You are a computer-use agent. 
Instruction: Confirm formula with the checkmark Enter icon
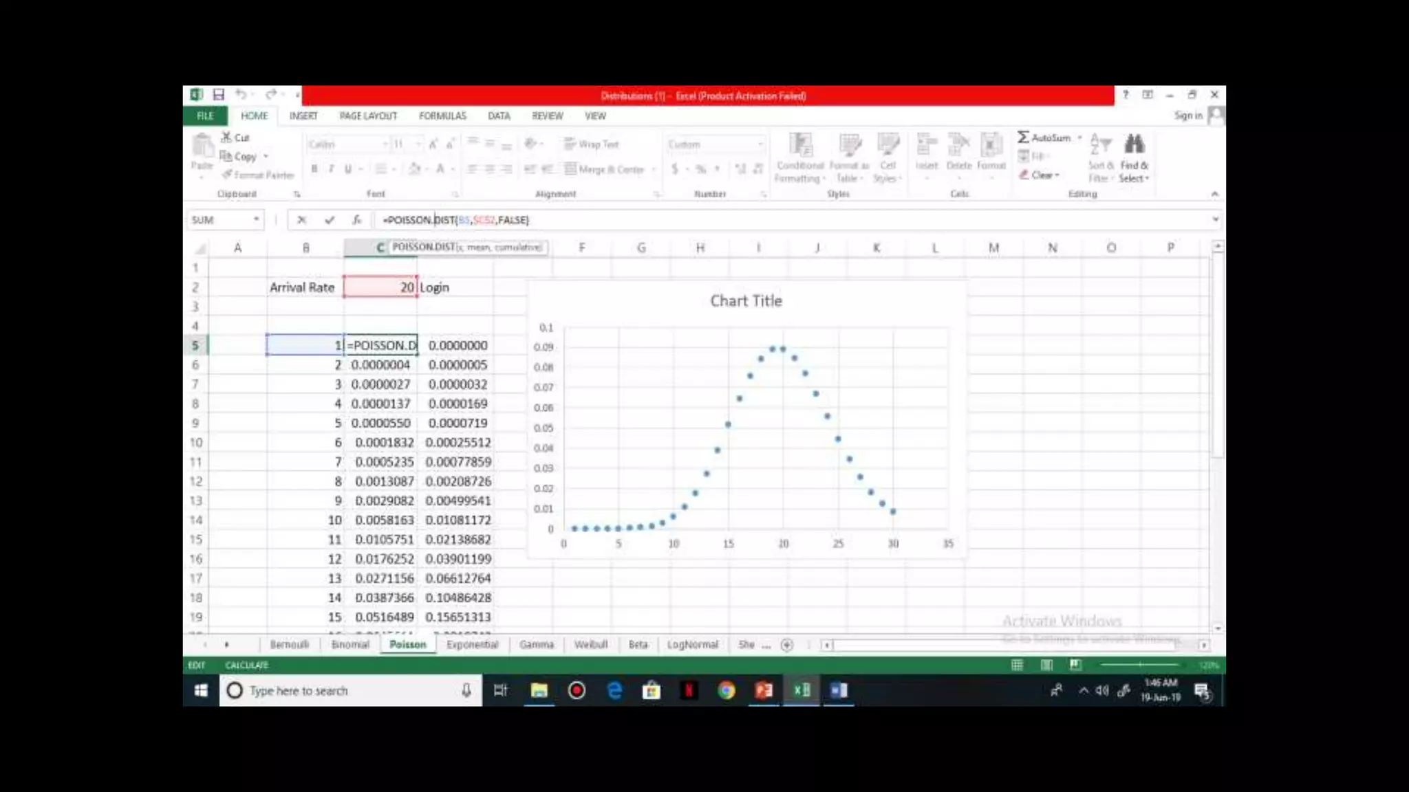click(330, 220)
